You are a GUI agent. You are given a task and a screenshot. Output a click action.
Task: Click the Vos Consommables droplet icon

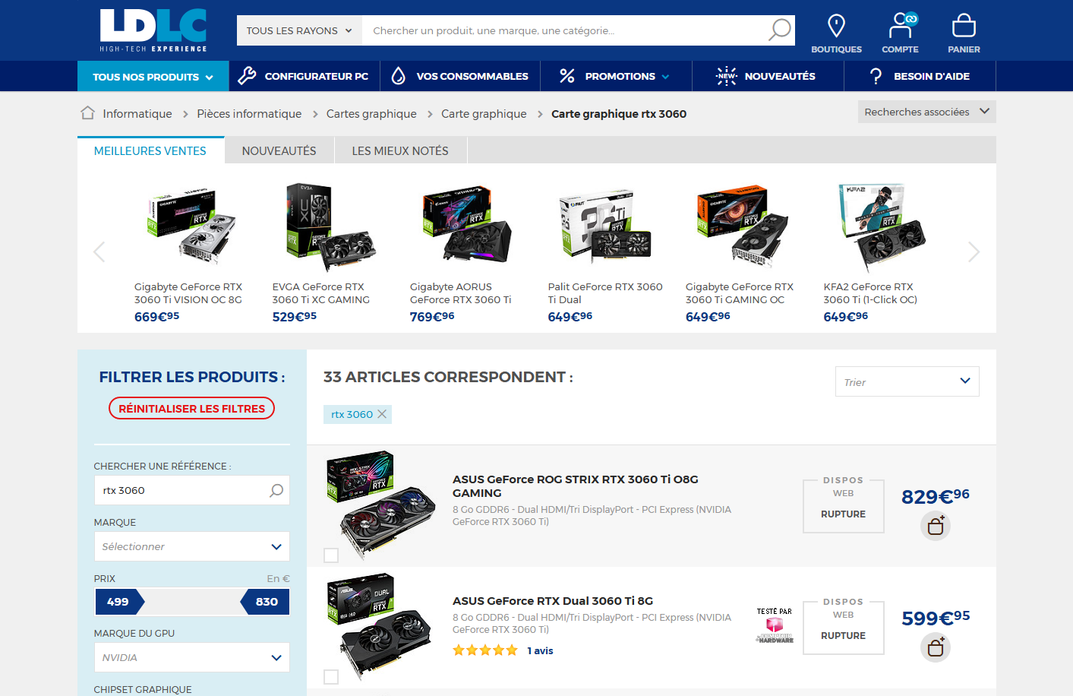[x=399, y=76]
